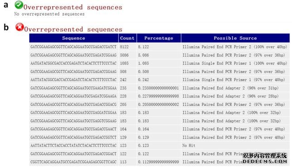Click the sequence with count 8122

[73, 47]
